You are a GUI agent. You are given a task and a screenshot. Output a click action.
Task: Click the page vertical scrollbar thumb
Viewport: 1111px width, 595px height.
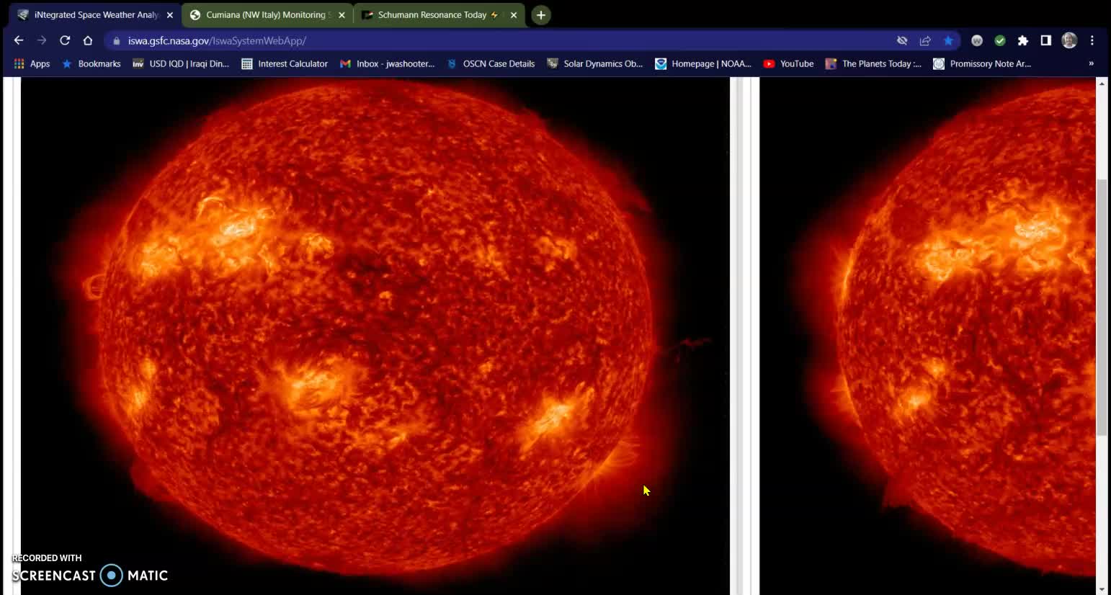1102,308
